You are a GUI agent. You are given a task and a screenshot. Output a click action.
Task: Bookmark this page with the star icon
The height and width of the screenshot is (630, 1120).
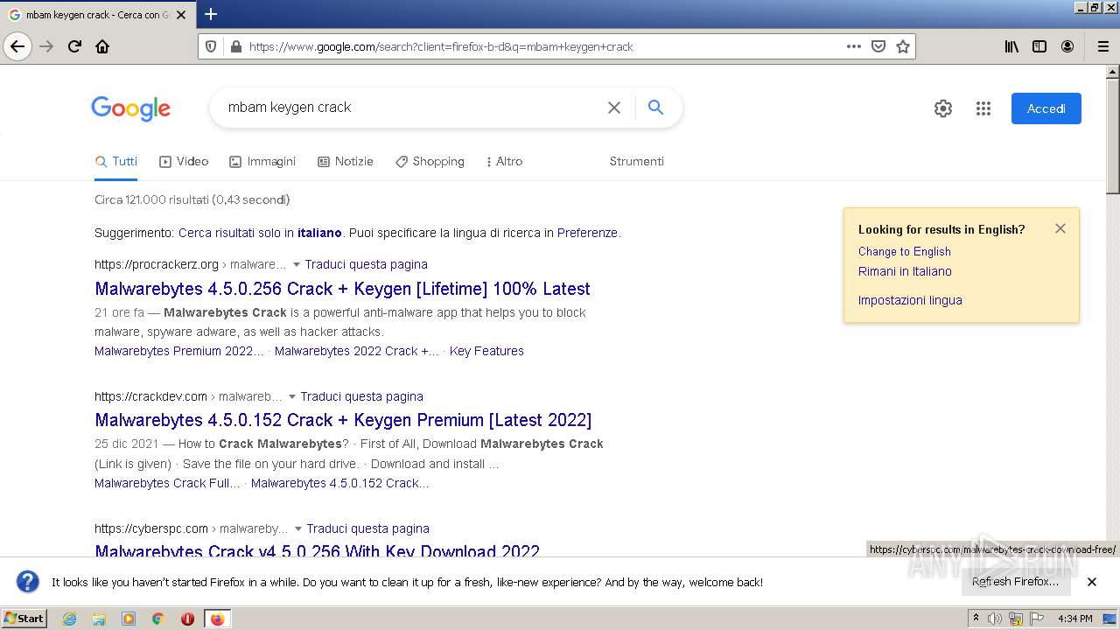pos(903,46)
